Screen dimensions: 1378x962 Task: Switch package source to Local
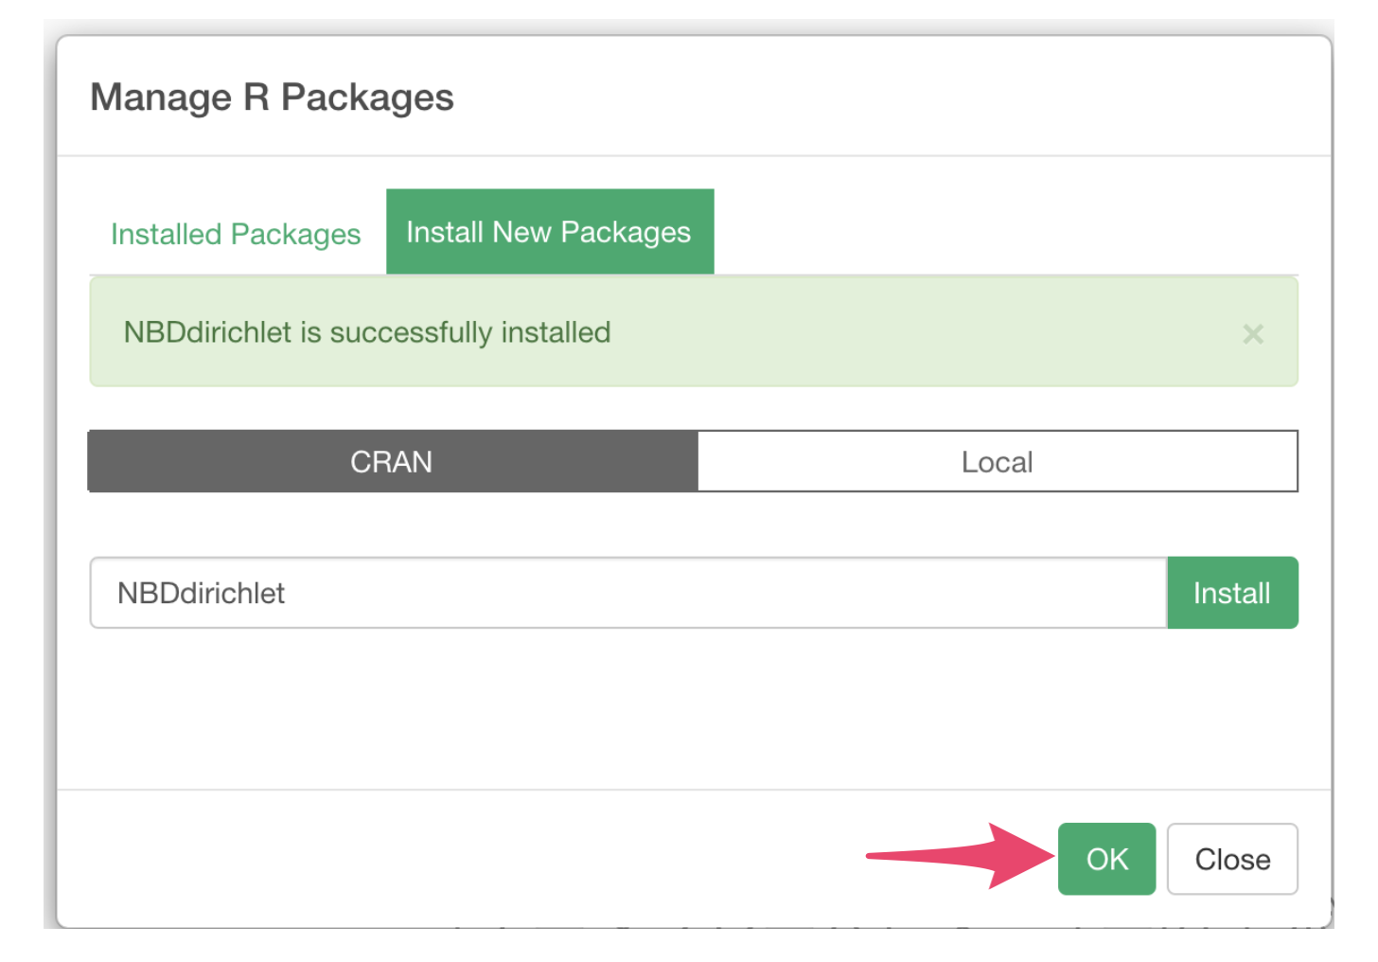(997, 462)
